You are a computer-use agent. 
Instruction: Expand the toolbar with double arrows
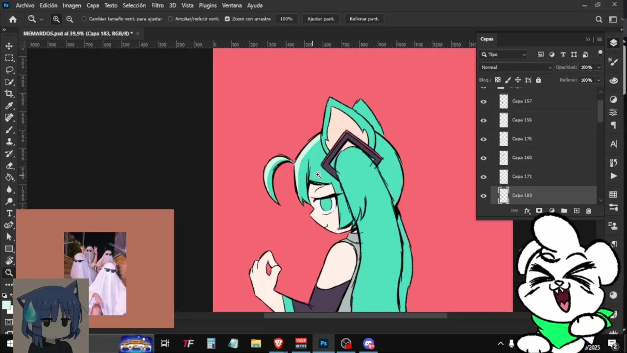(x=4, y=30)
